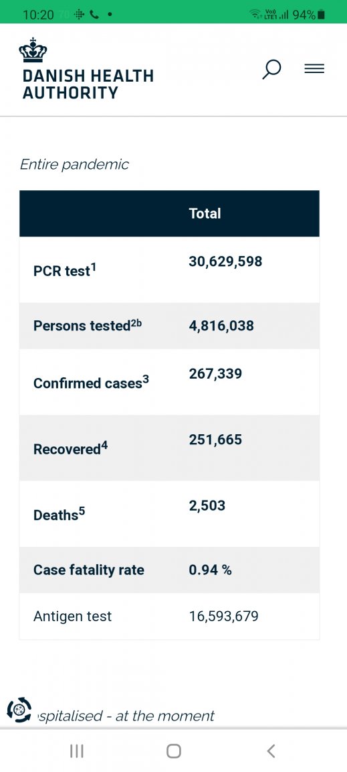The width and height of the screenshot is (347, 772).
Task: Click footnote 1 next to PCR test
Action: tap(94, 267)
